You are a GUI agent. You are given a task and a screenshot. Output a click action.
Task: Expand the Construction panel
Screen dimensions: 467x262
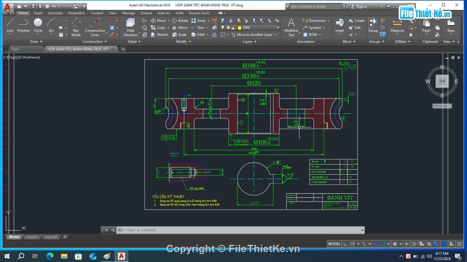[94, 42]
